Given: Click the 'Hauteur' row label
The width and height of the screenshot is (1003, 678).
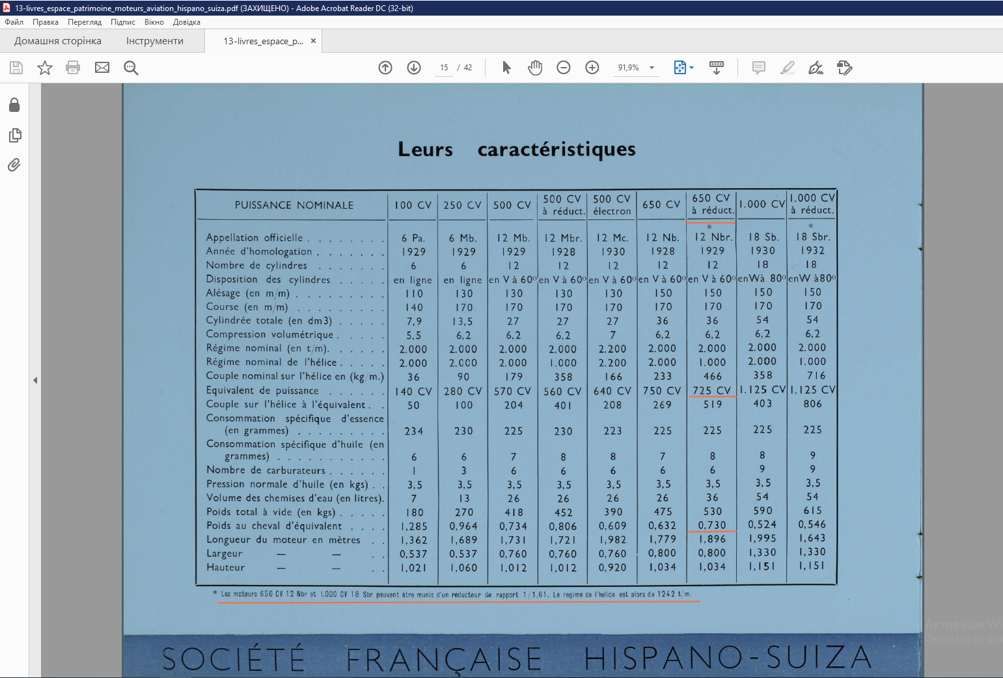Looking at the screenshot, I should pos(225,567).
